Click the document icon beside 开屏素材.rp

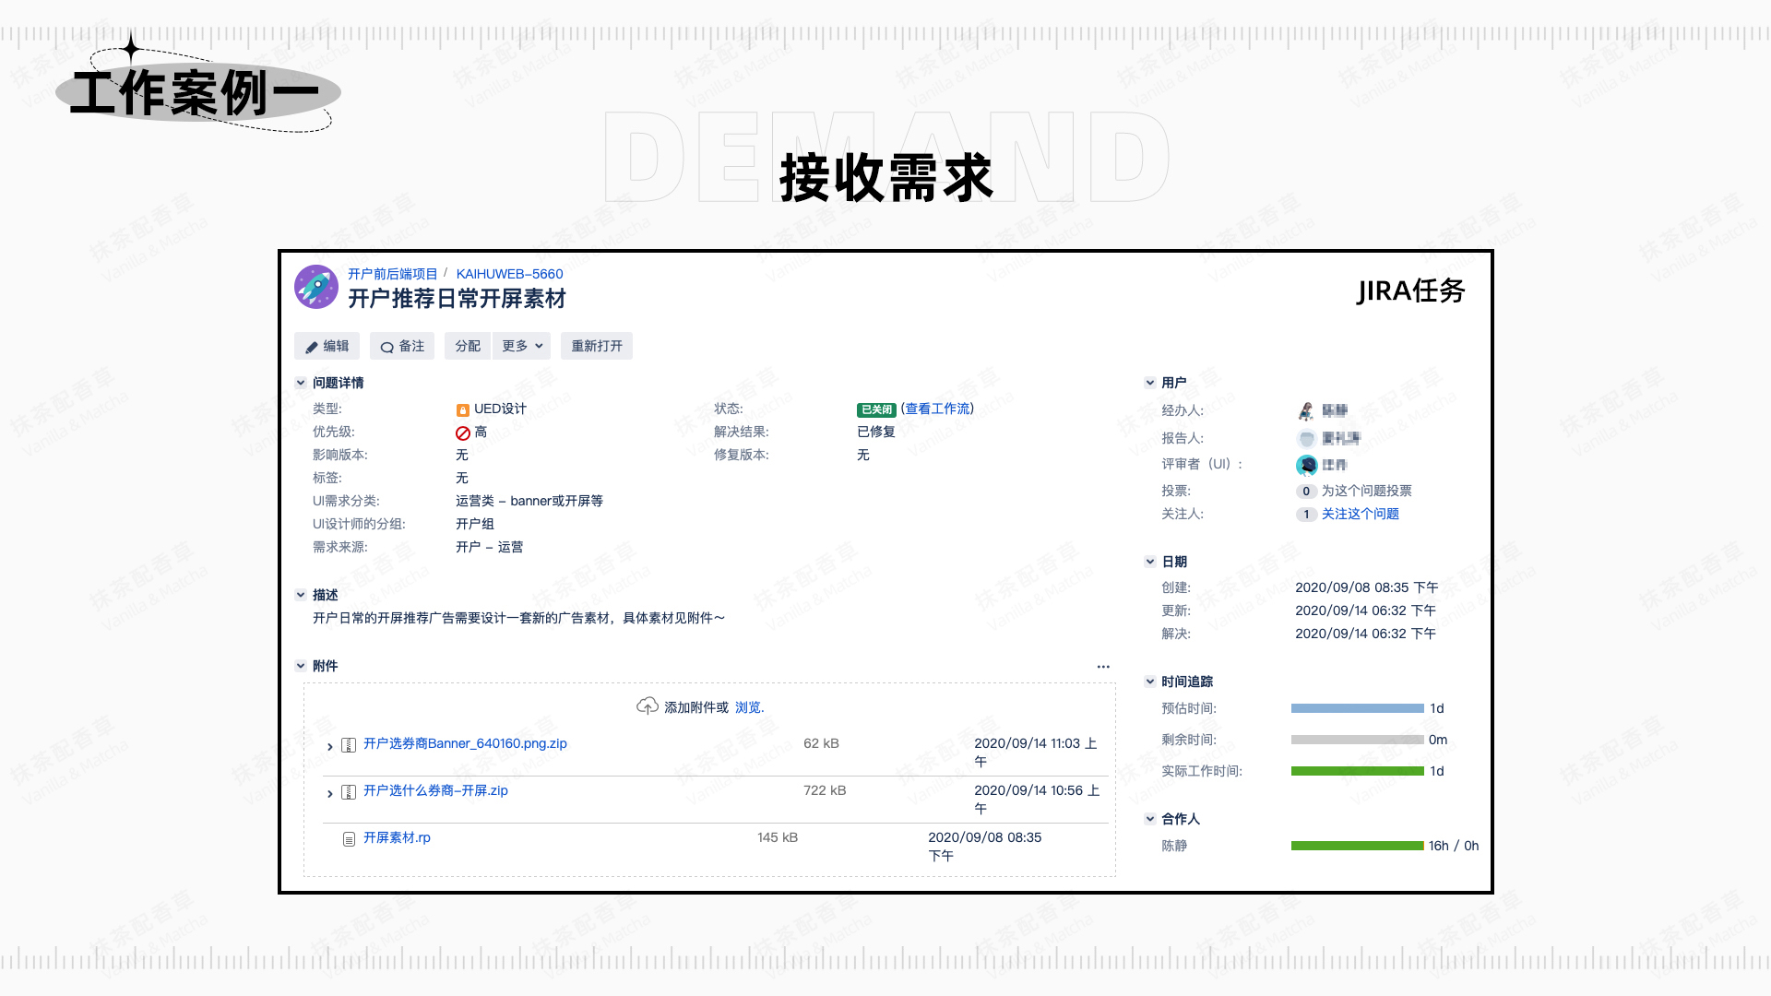(x=349, y=839)
